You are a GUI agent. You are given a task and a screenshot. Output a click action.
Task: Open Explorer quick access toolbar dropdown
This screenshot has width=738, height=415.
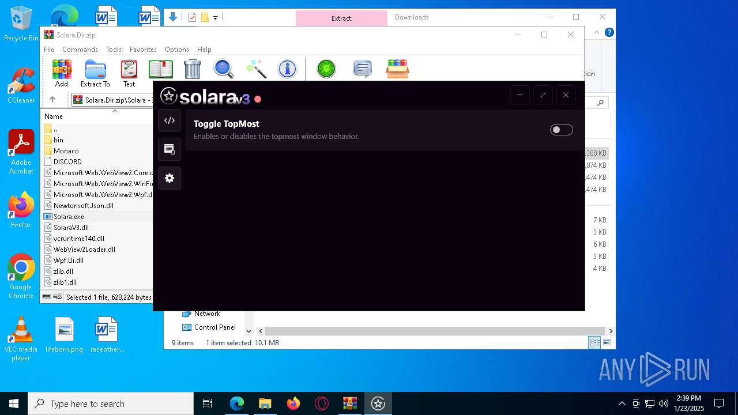(215, 18)
